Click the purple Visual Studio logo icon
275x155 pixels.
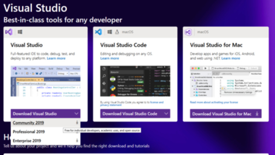9,32
